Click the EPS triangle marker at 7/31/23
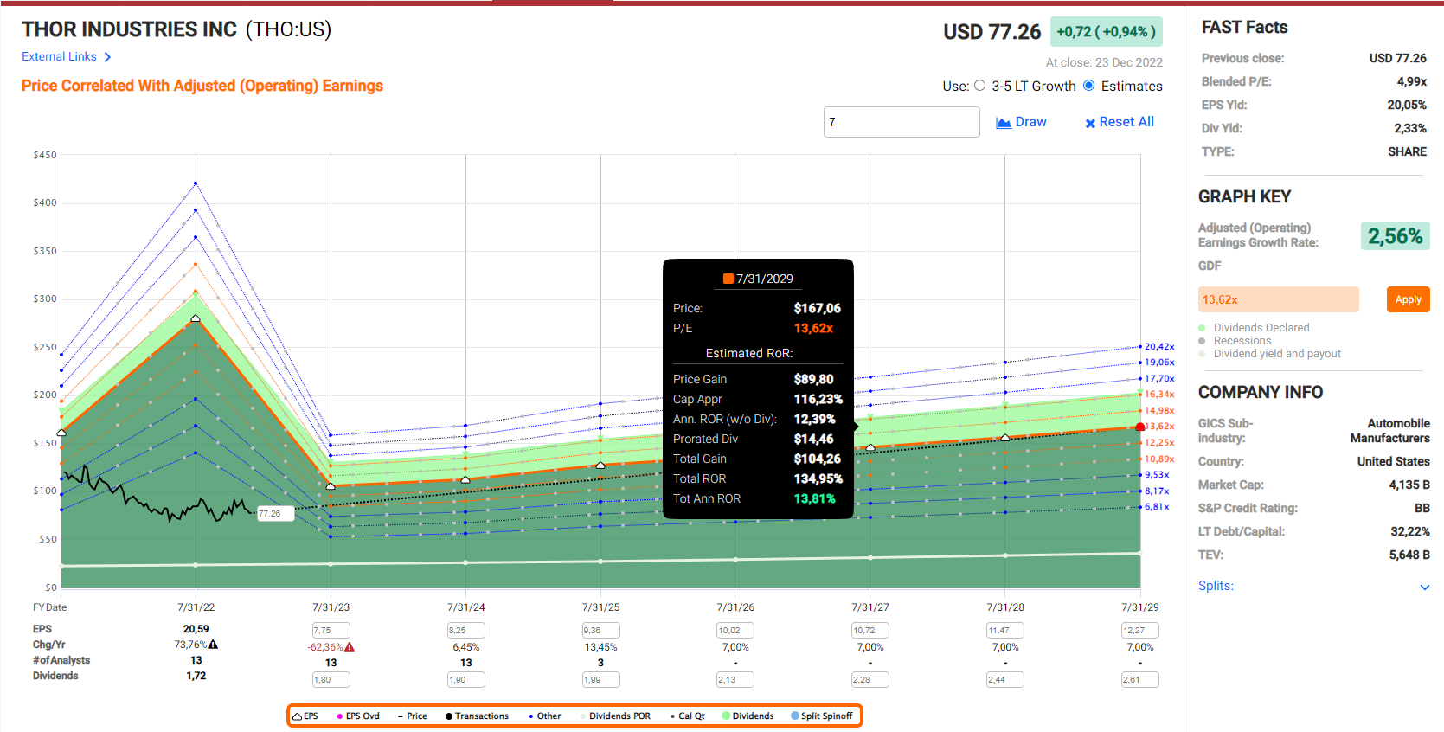Viewport: 1444px width, 732px height. [331, 486]
